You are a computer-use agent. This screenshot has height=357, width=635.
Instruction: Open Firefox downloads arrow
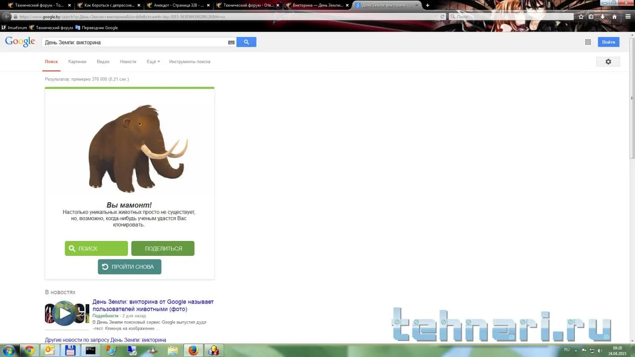coord(602,16)
